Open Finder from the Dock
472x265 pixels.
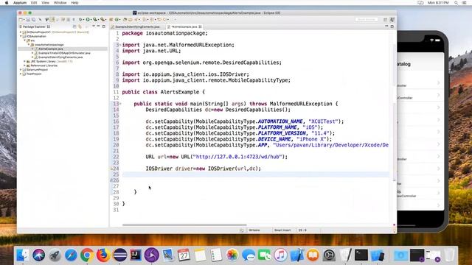pyautogui.click(x=23, y=255)
